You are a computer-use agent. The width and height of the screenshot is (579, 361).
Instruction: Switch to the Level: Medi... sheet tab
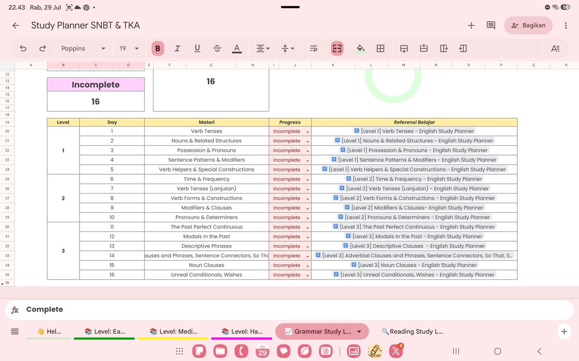click(x=173, y=331)
